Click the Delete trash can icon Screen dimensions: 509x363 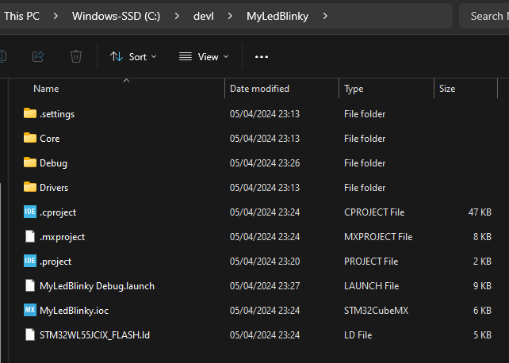(76, 56)
